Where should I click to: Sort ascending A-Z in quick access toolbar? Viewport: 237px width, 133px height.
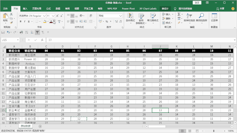click(x=27, y=32)
